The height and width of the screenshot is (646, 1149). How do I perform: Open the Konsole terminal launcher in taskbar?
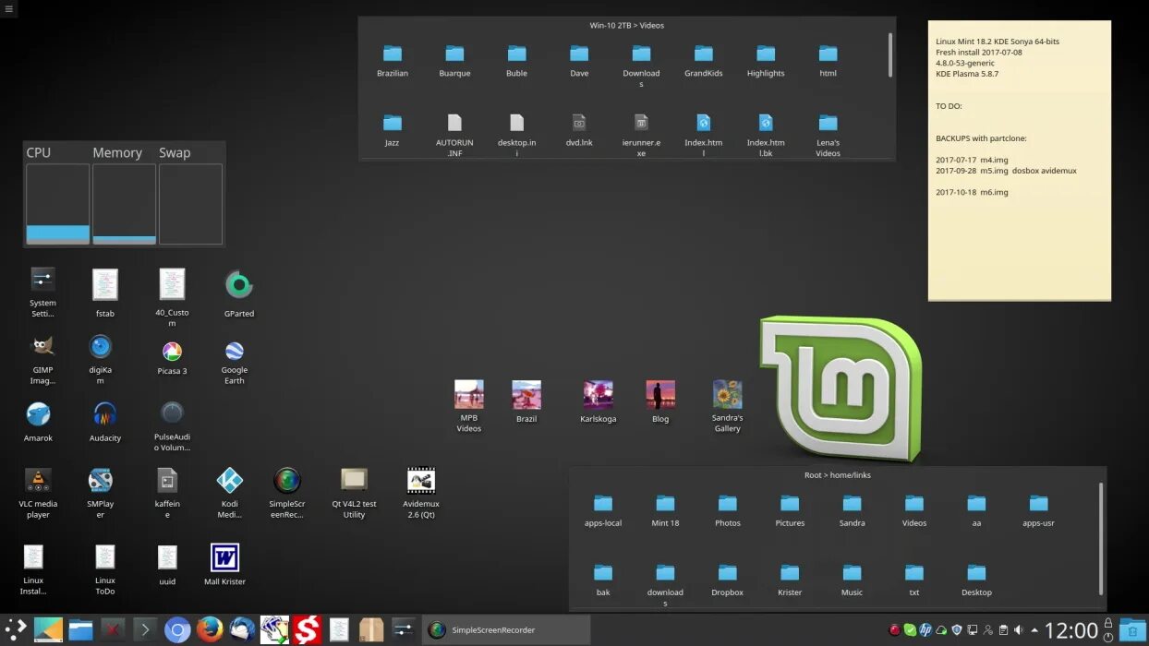tap(144, 630)
